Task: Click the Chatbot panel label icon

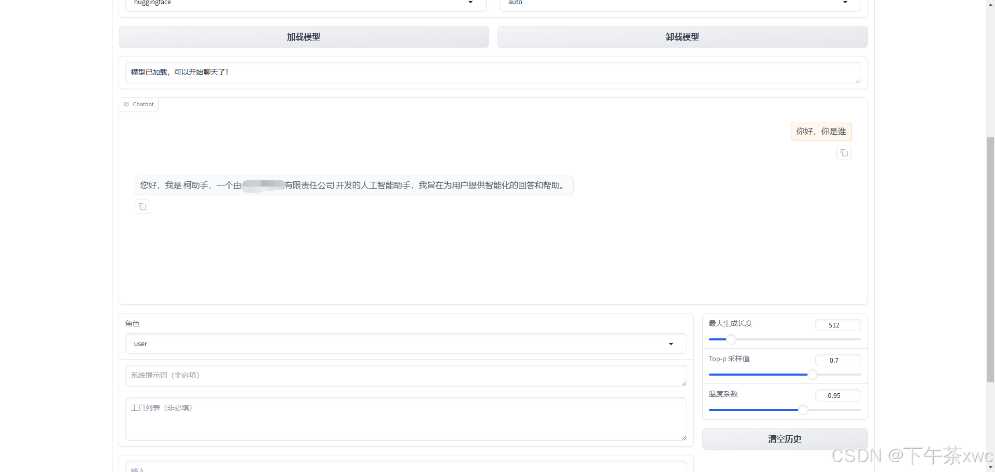Action: (x=126, y=104)
